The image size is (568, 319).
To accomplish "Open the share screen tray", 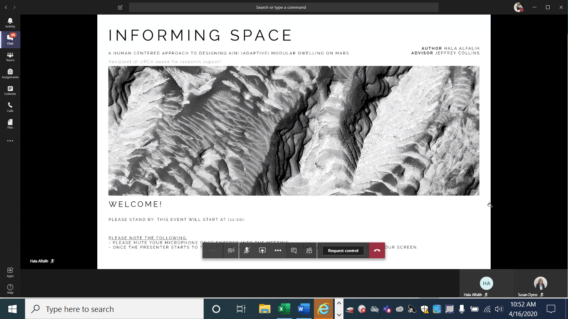I will [262, 251].
